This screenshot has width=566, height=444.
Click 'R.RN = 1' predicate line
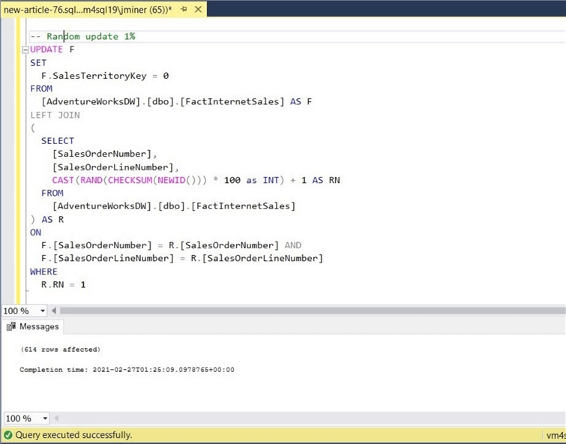coord(64,285)
